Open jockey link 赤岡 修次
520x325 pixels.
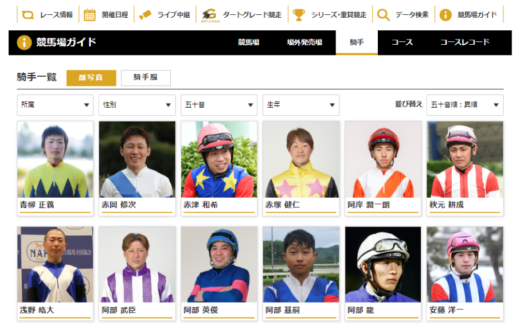[119, 205]
